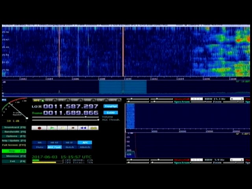Select DRM demodulation mode
The width and height of the screenshot is (252, 189).
[115, 100]
